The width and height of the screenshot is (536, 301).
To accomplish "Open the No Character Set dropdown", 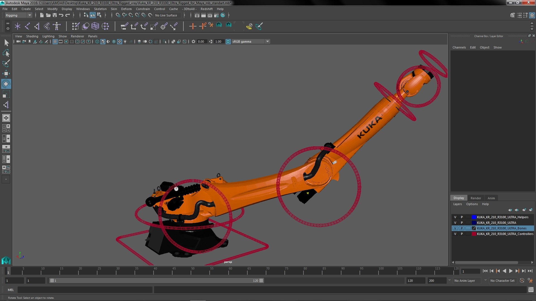I will pos(502,281).
